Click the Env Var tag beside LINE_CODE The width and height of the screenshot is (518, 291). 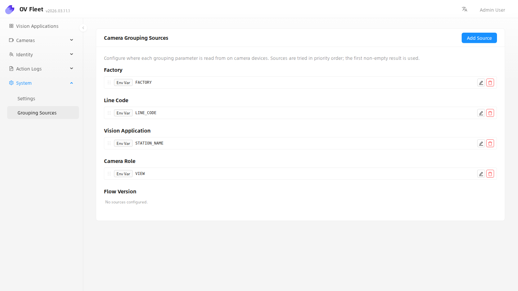[x=123, y=113]
